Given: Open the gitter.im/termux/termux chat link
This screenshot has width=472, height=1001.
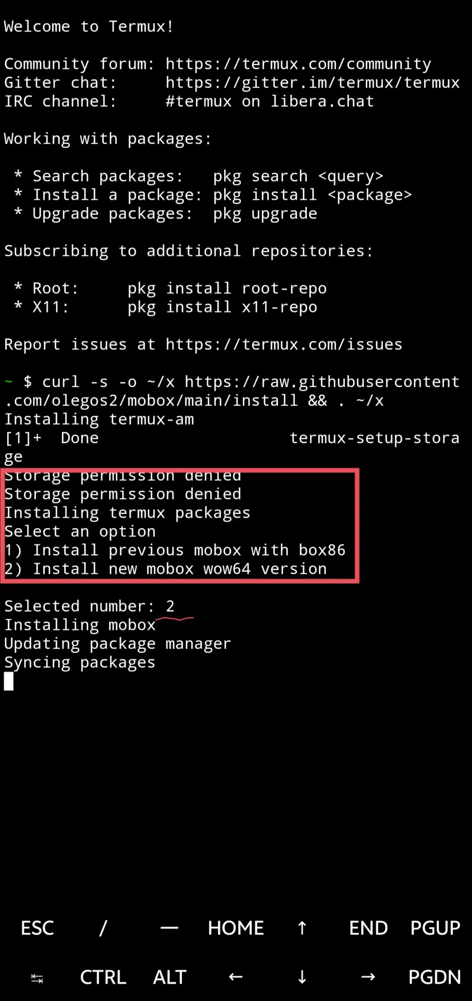Looking at the screenshot, I should click(x=312, y=83).
